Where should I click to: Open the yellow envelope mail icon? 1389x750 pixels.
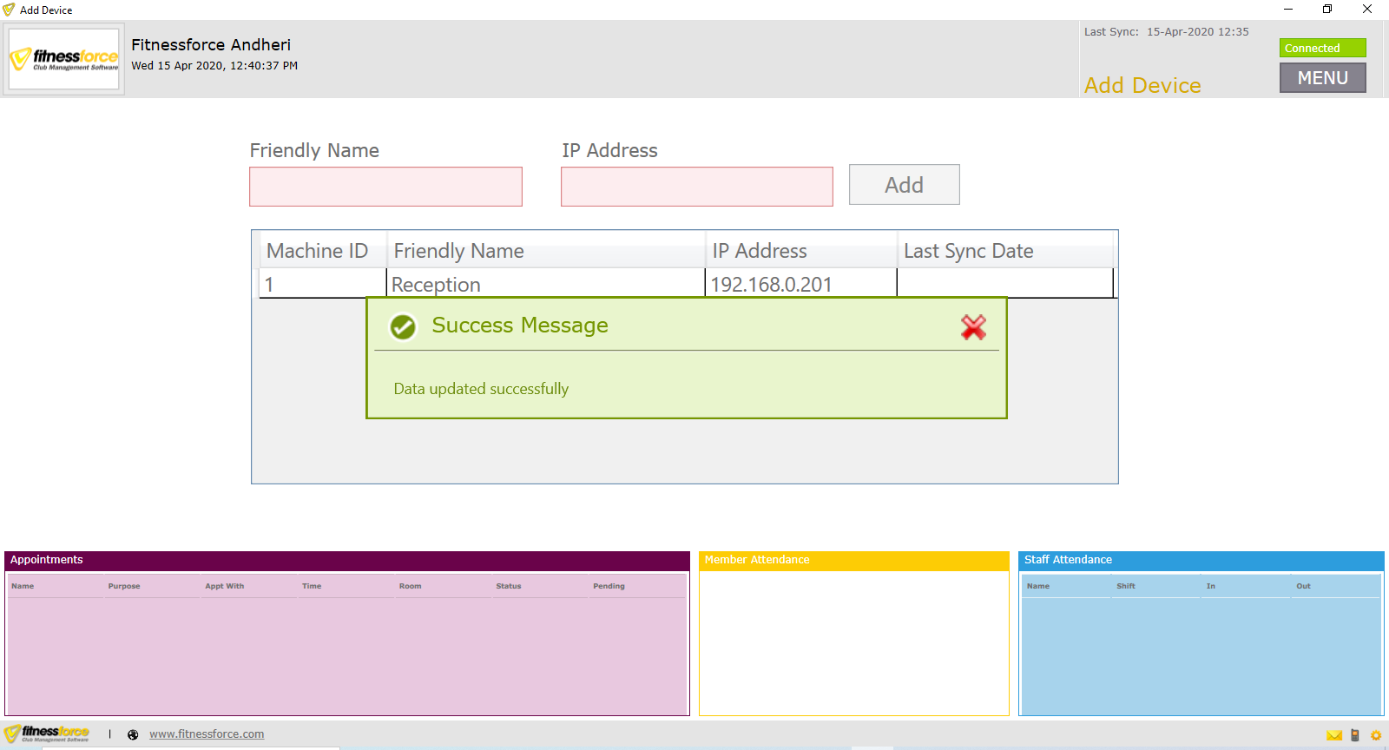coord(1334,735)
